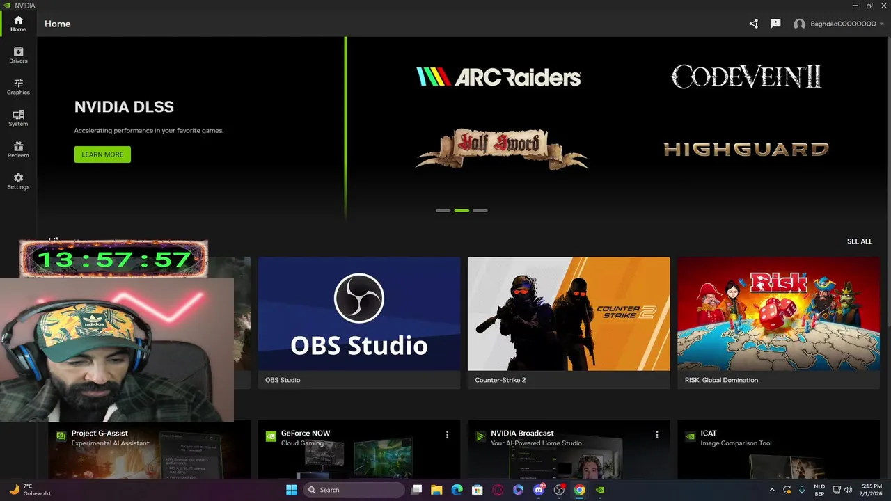Open the System section
This screenshot has height=501, width=891.
click(x=18, y=118)
